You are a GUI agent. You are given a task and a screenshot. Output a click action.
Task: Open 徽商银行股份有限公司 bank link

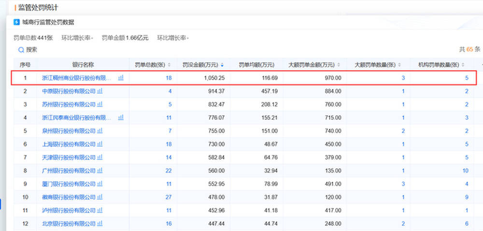69,197
